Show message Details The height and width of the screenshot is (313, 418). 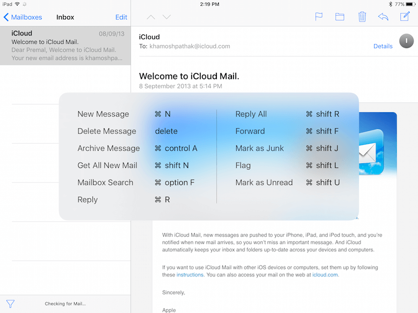tap(382, 46)
